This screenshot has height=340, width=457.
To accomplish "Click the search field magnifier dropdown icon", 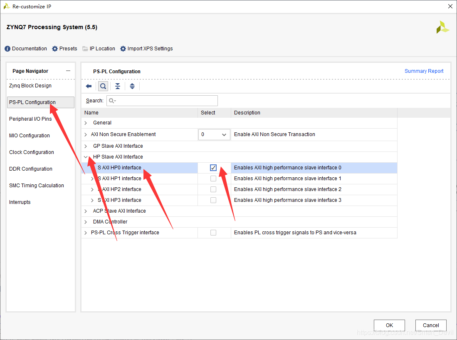I will click(x=112, y=101).
